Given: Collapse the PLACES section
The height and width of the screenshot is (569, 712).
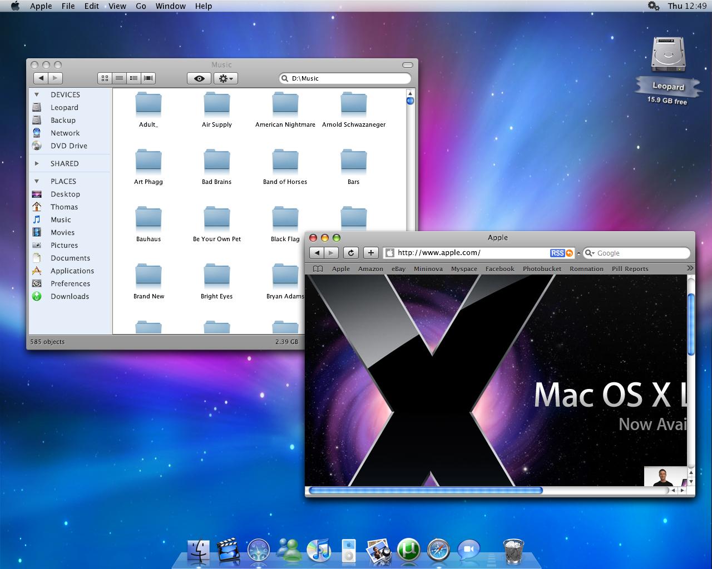Looking at the screenshot, I should 37,181.
